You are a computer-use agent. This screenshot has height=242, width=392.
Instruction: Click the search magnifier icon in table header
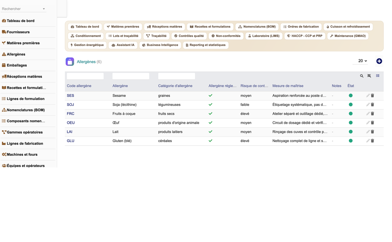tap(362, 76)
